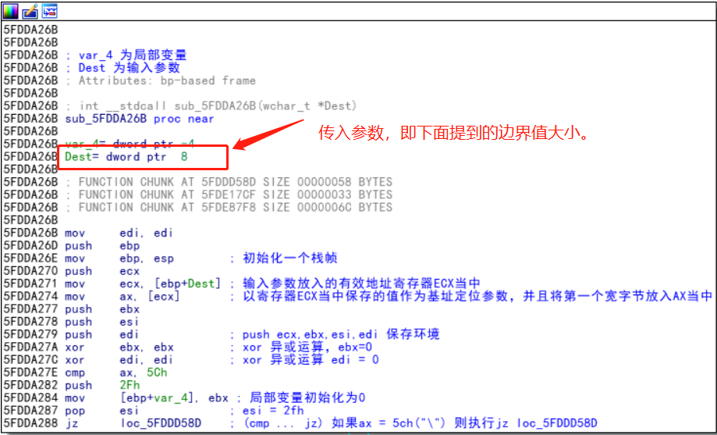This screenshot has width=717, height=435.
Task: Click 'push edi' at address 5FDDA279
Action: coord(102,335)
